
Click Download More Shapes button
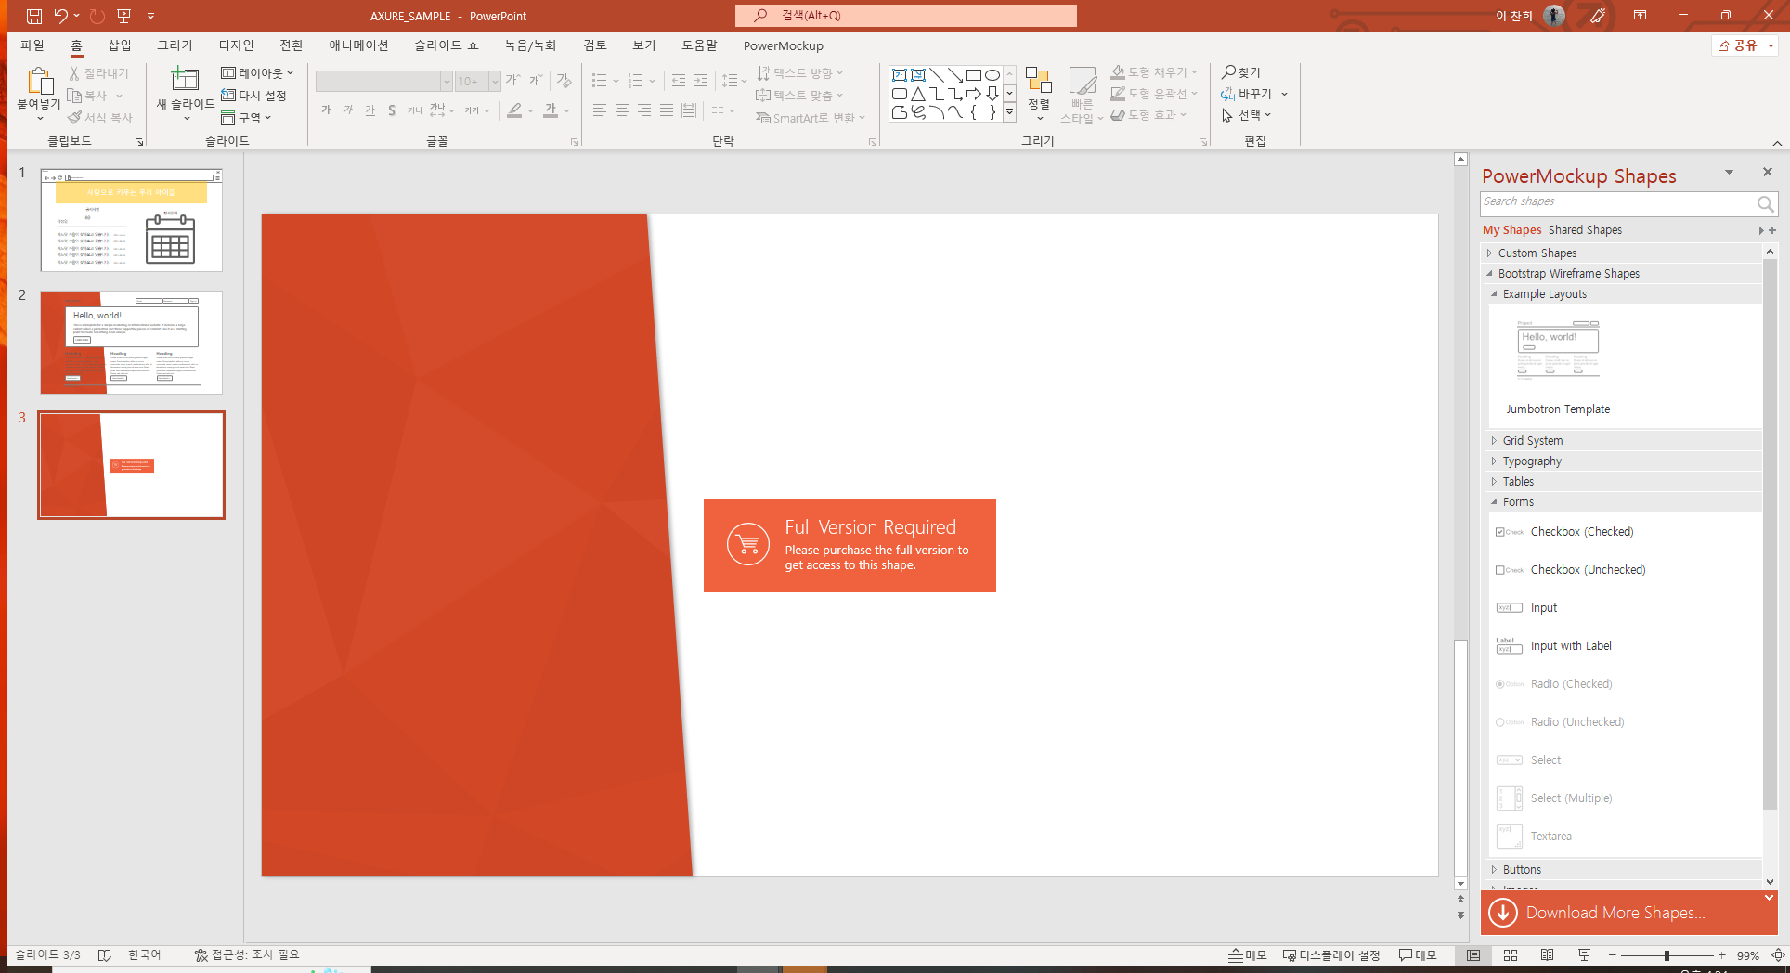(1628, 913)
